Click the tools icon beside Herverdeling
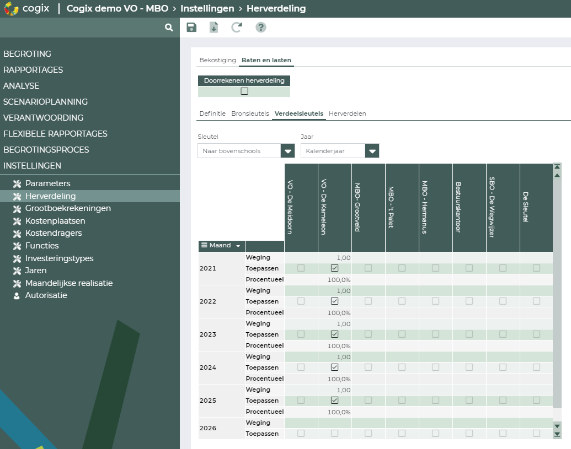This screenshot has height=449, width=571. click(x=17, y=196)
